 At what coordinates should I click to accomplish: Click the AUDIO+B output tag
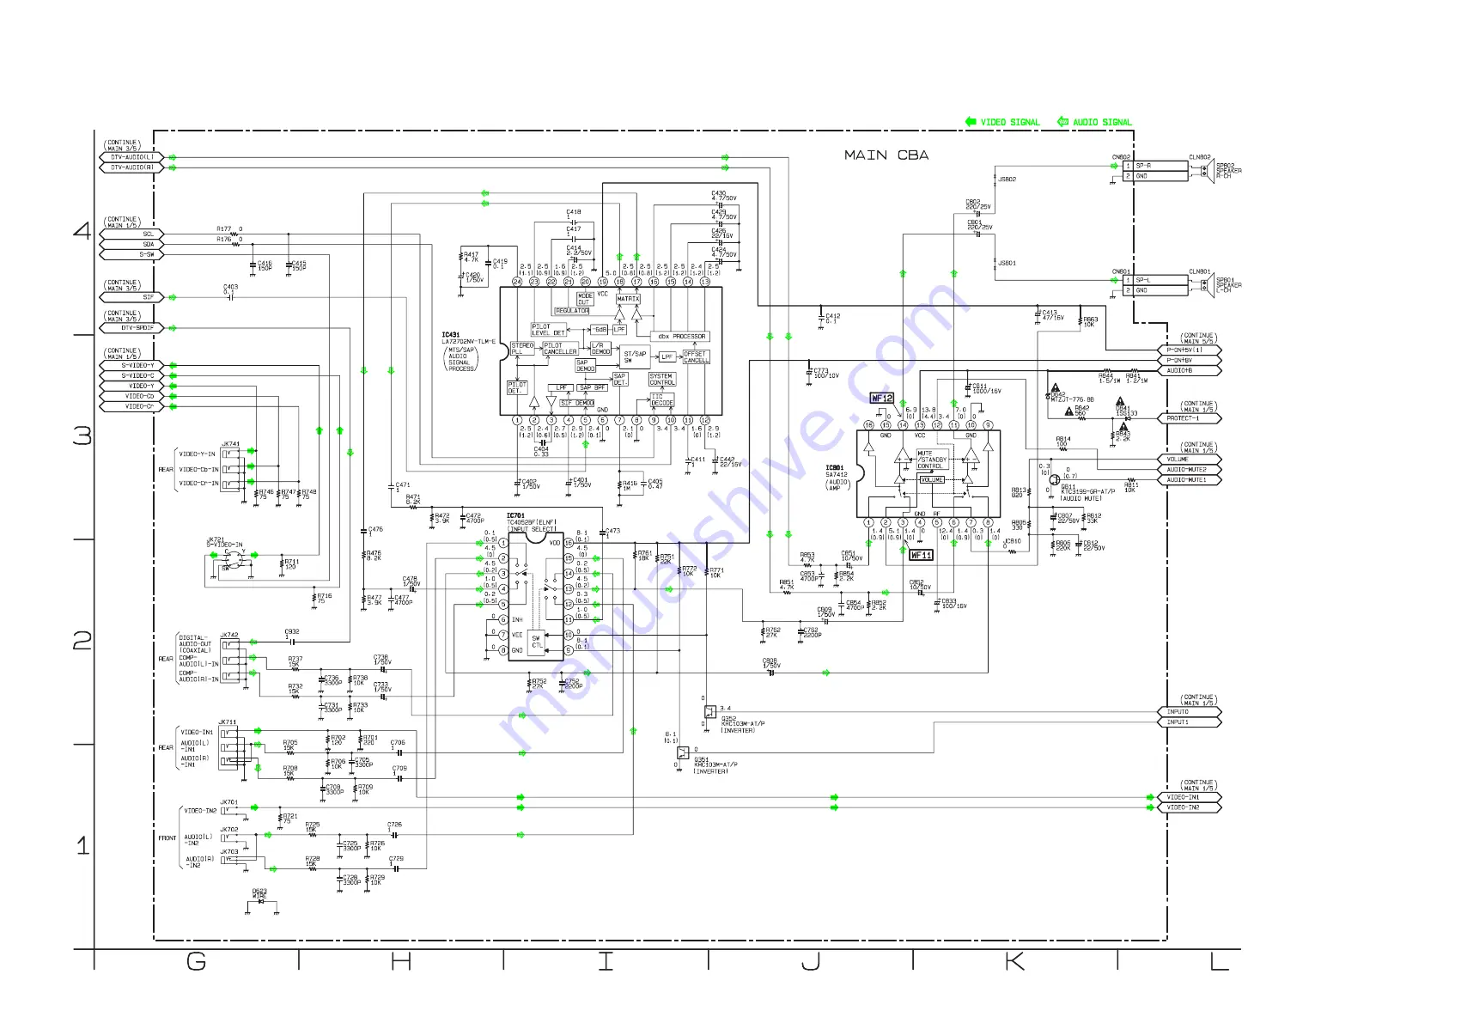point(1190,371)
